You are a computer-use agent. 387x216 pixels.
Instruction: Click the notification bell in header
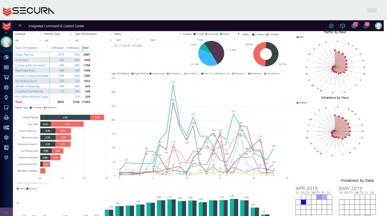(x=365, y=26)
